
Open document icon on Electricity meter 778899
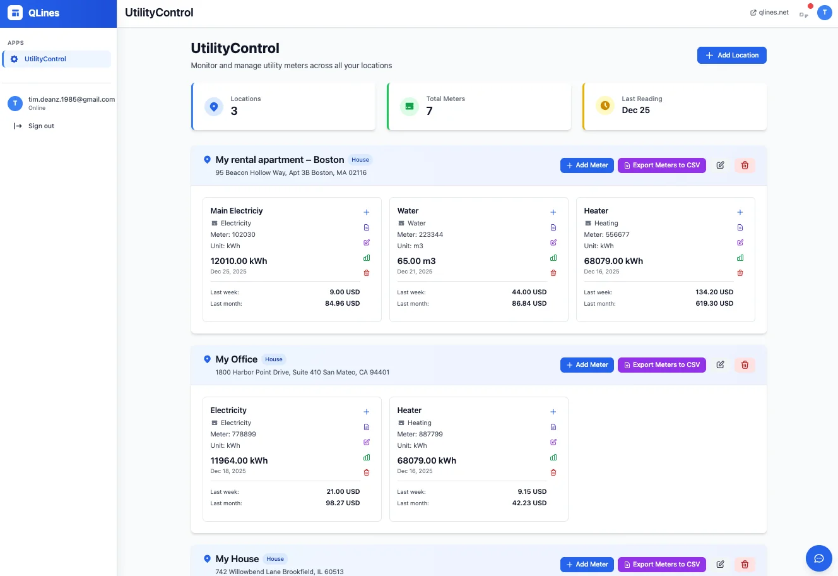367,427
